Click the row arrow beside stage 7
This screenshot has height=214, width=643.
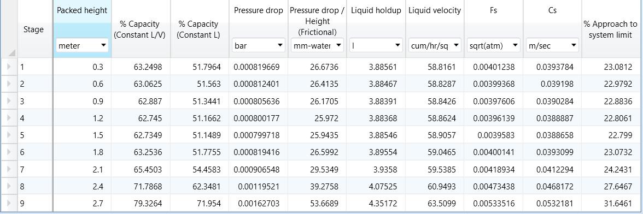9,169
